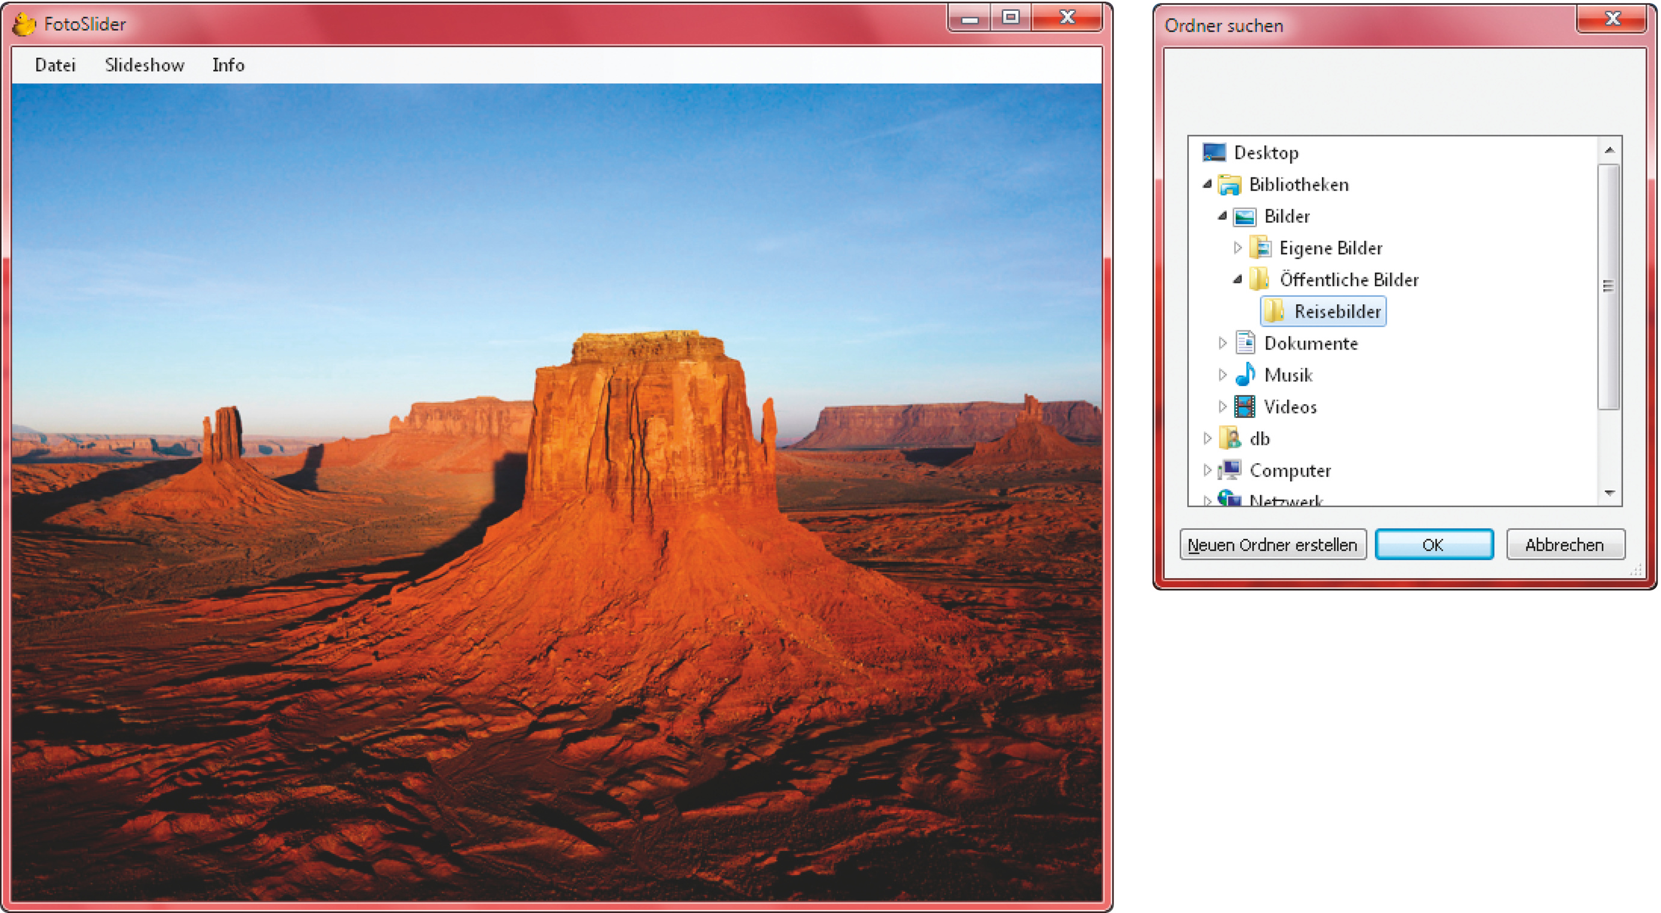Expand the Dokumente library node
The width and height of the screenshot is (1661, 913).
[1222, 343]
